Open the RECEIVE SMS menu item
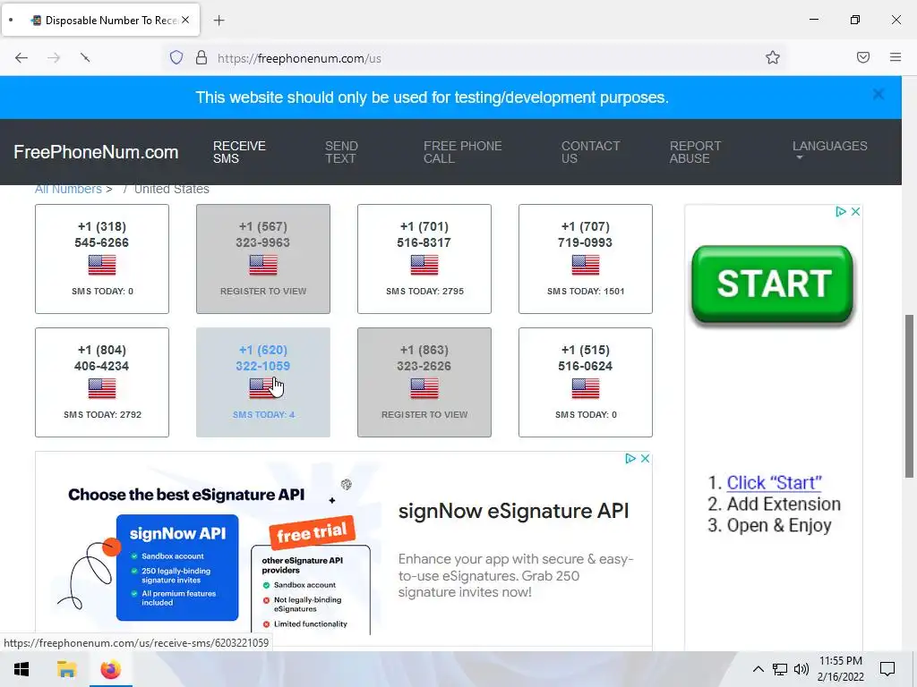The image size is (917, 687). (239, 152)
